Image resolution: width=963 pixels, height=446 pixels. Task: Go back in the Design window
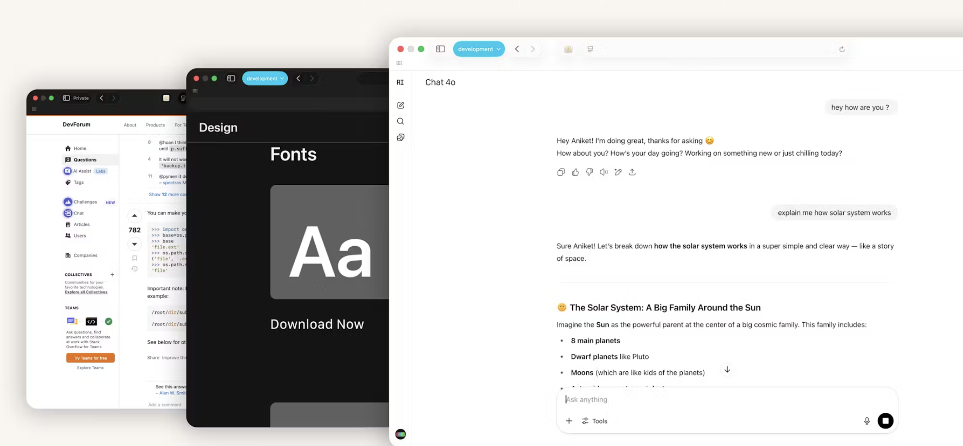click(x=298, y=78)
